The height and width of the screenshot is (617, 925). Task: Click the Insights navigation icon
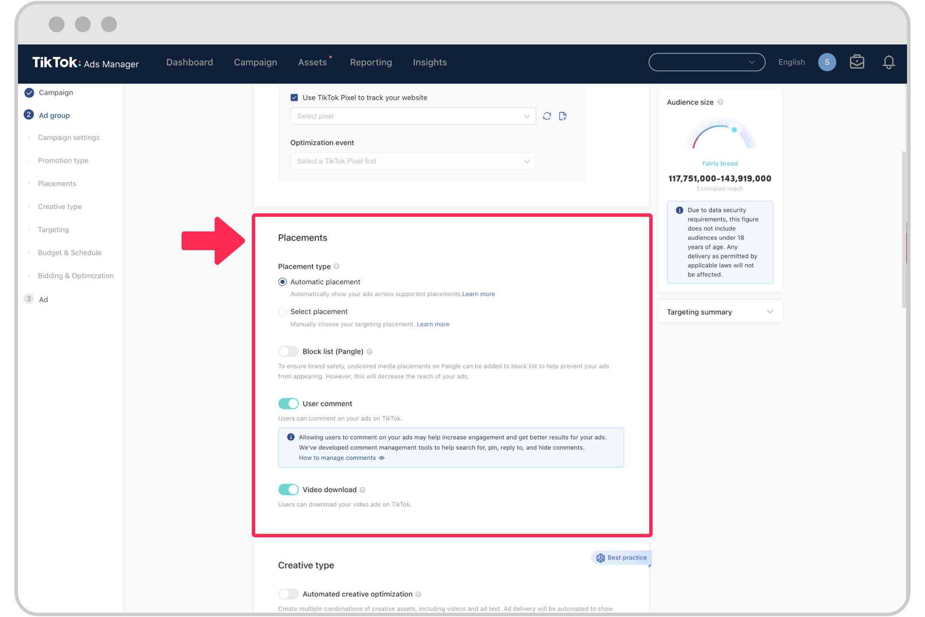click(x=430, y=63)
